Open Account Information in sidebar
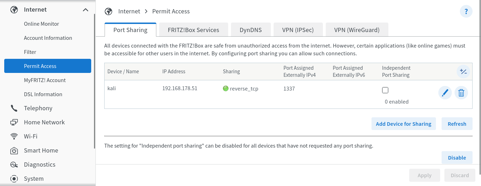 48,38
